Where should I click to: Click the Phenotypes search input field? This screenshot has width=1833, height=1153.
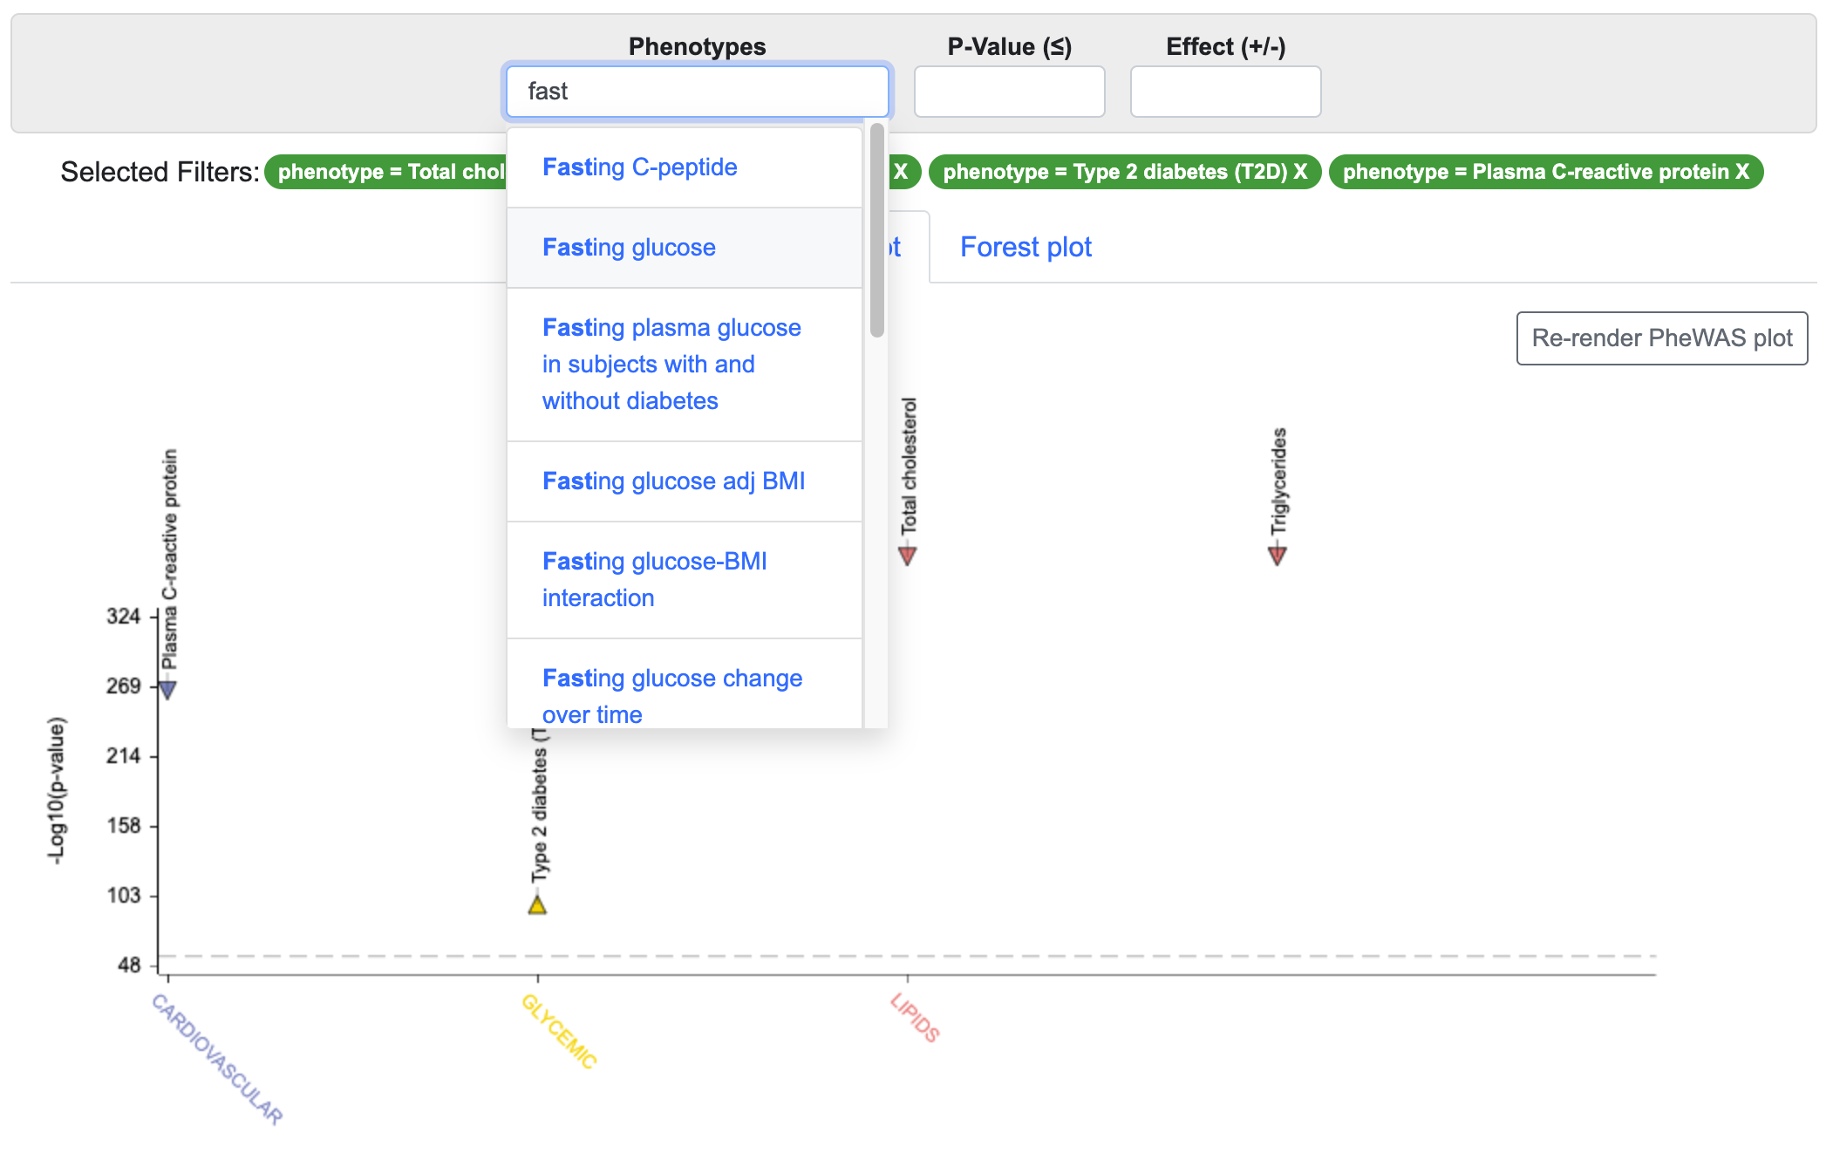pyautogui.click(x=697, y=92)
